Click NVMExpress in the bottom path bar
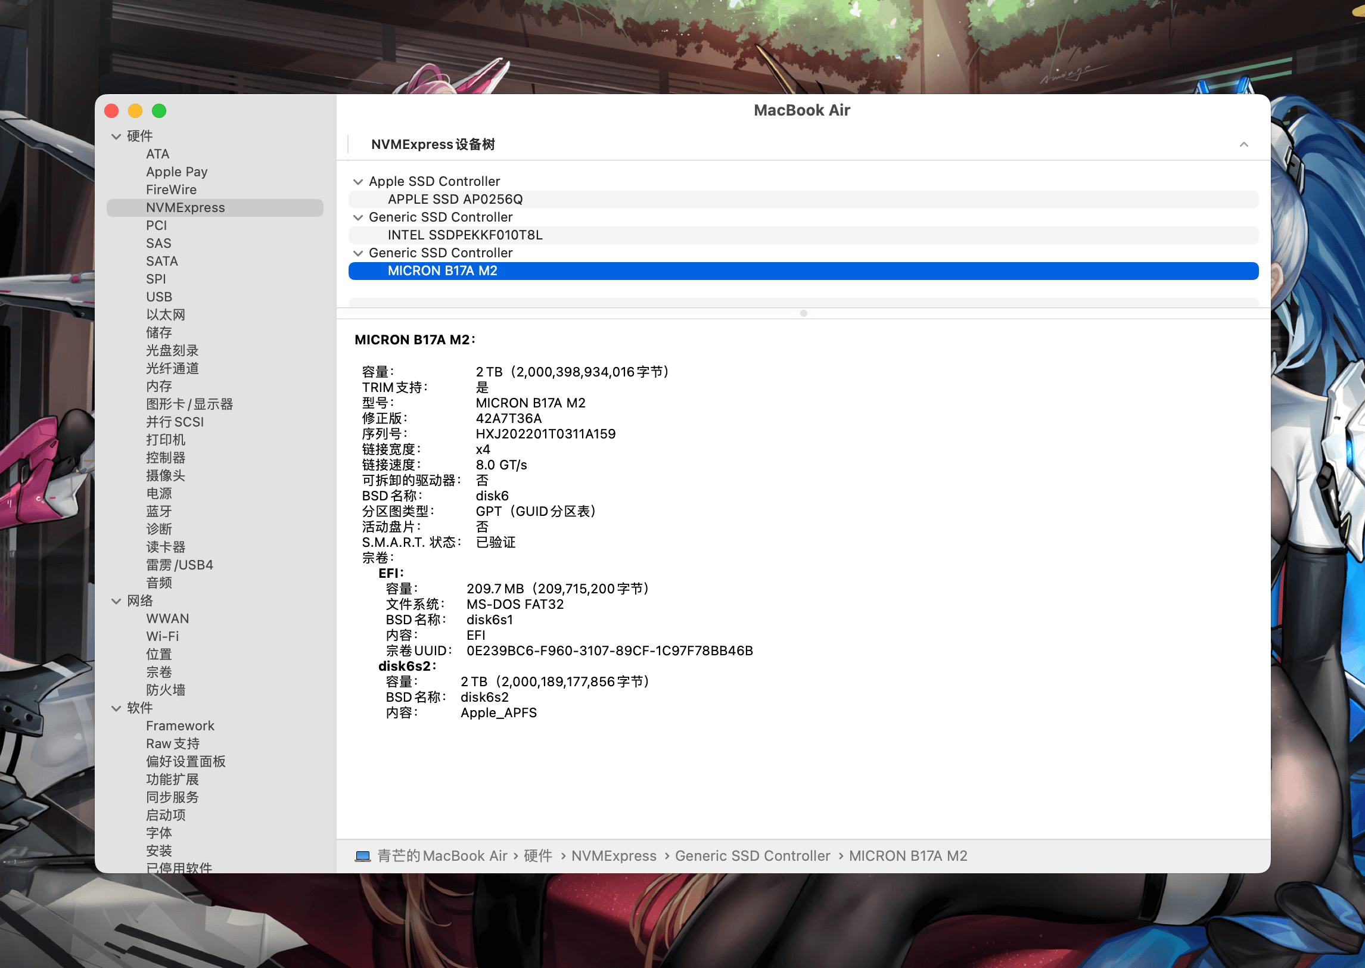Screen dimensions: 1365x968 click(x=613, y=856)
